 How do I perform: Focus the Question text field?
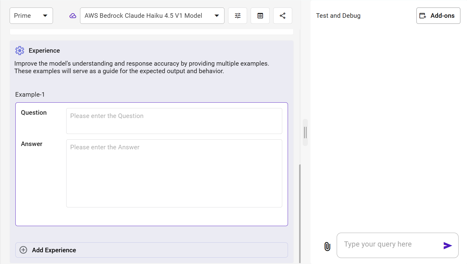174,121
